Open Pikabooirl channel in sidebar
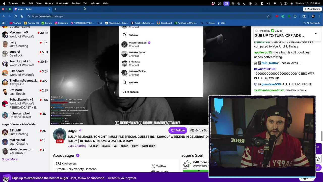This screenshot has height=182, width=323. point(25,73)
